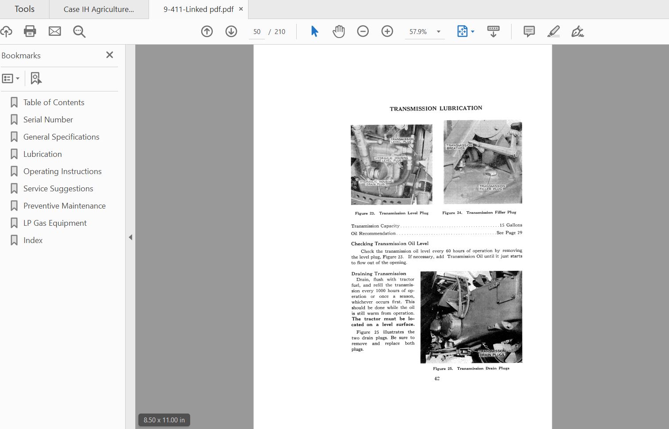Click Figure 24 transmission filler plug photo
The width and height of the screenshot is (669, 429).
[483, 162]
